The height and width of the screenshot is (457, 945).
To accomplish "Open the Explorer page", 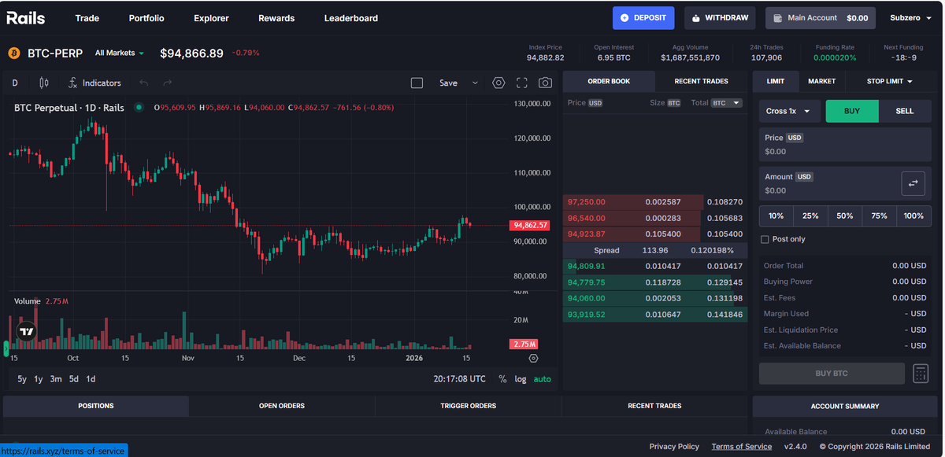I will click(211, 18).
